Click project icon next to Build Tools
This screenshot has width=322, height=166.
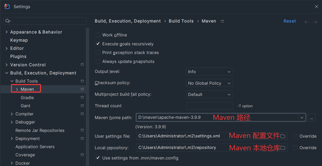pyautogui.click(x=82, y=81)
